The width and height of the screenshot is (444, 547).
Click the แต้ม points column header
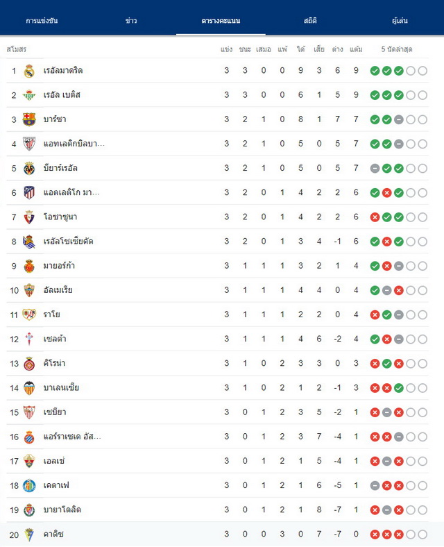[x=356, y=49]
